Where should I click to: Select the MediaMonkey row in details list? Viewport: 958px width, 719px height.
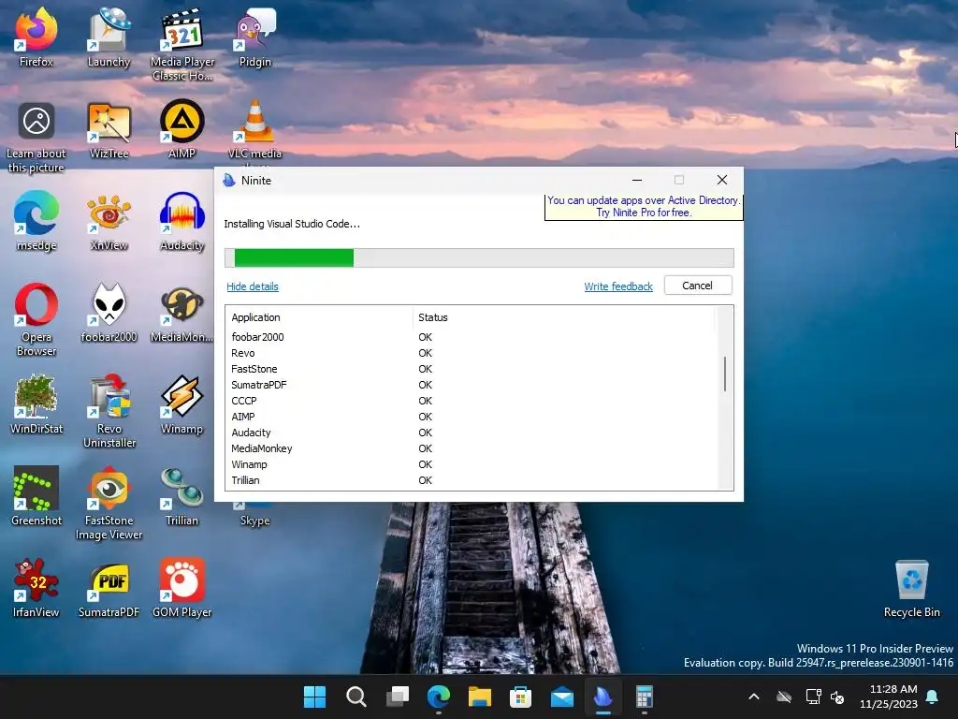(x=471, y=448)
